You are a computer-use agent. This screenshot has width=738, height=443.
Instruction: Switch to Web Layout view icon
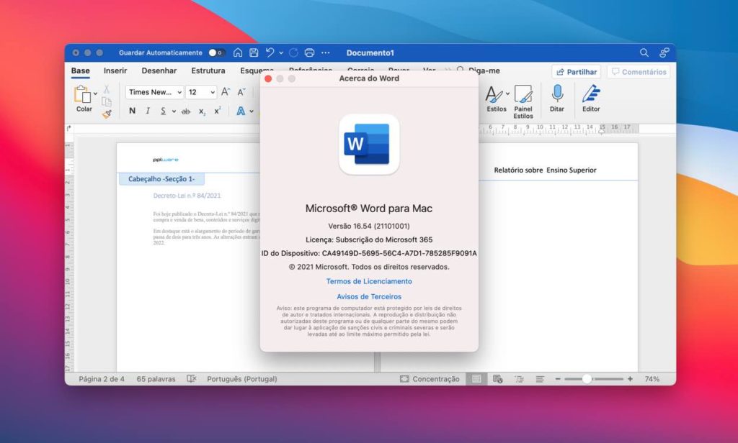click(x=497, y=379)
